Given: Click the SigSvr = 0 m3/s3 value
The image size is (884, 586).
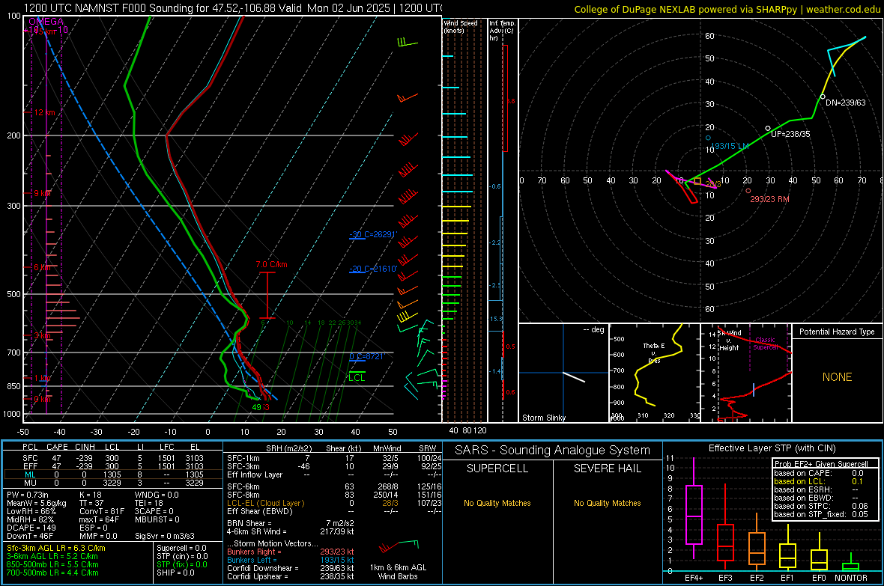Looking at the screenshot, I should (x=165, y=536).
